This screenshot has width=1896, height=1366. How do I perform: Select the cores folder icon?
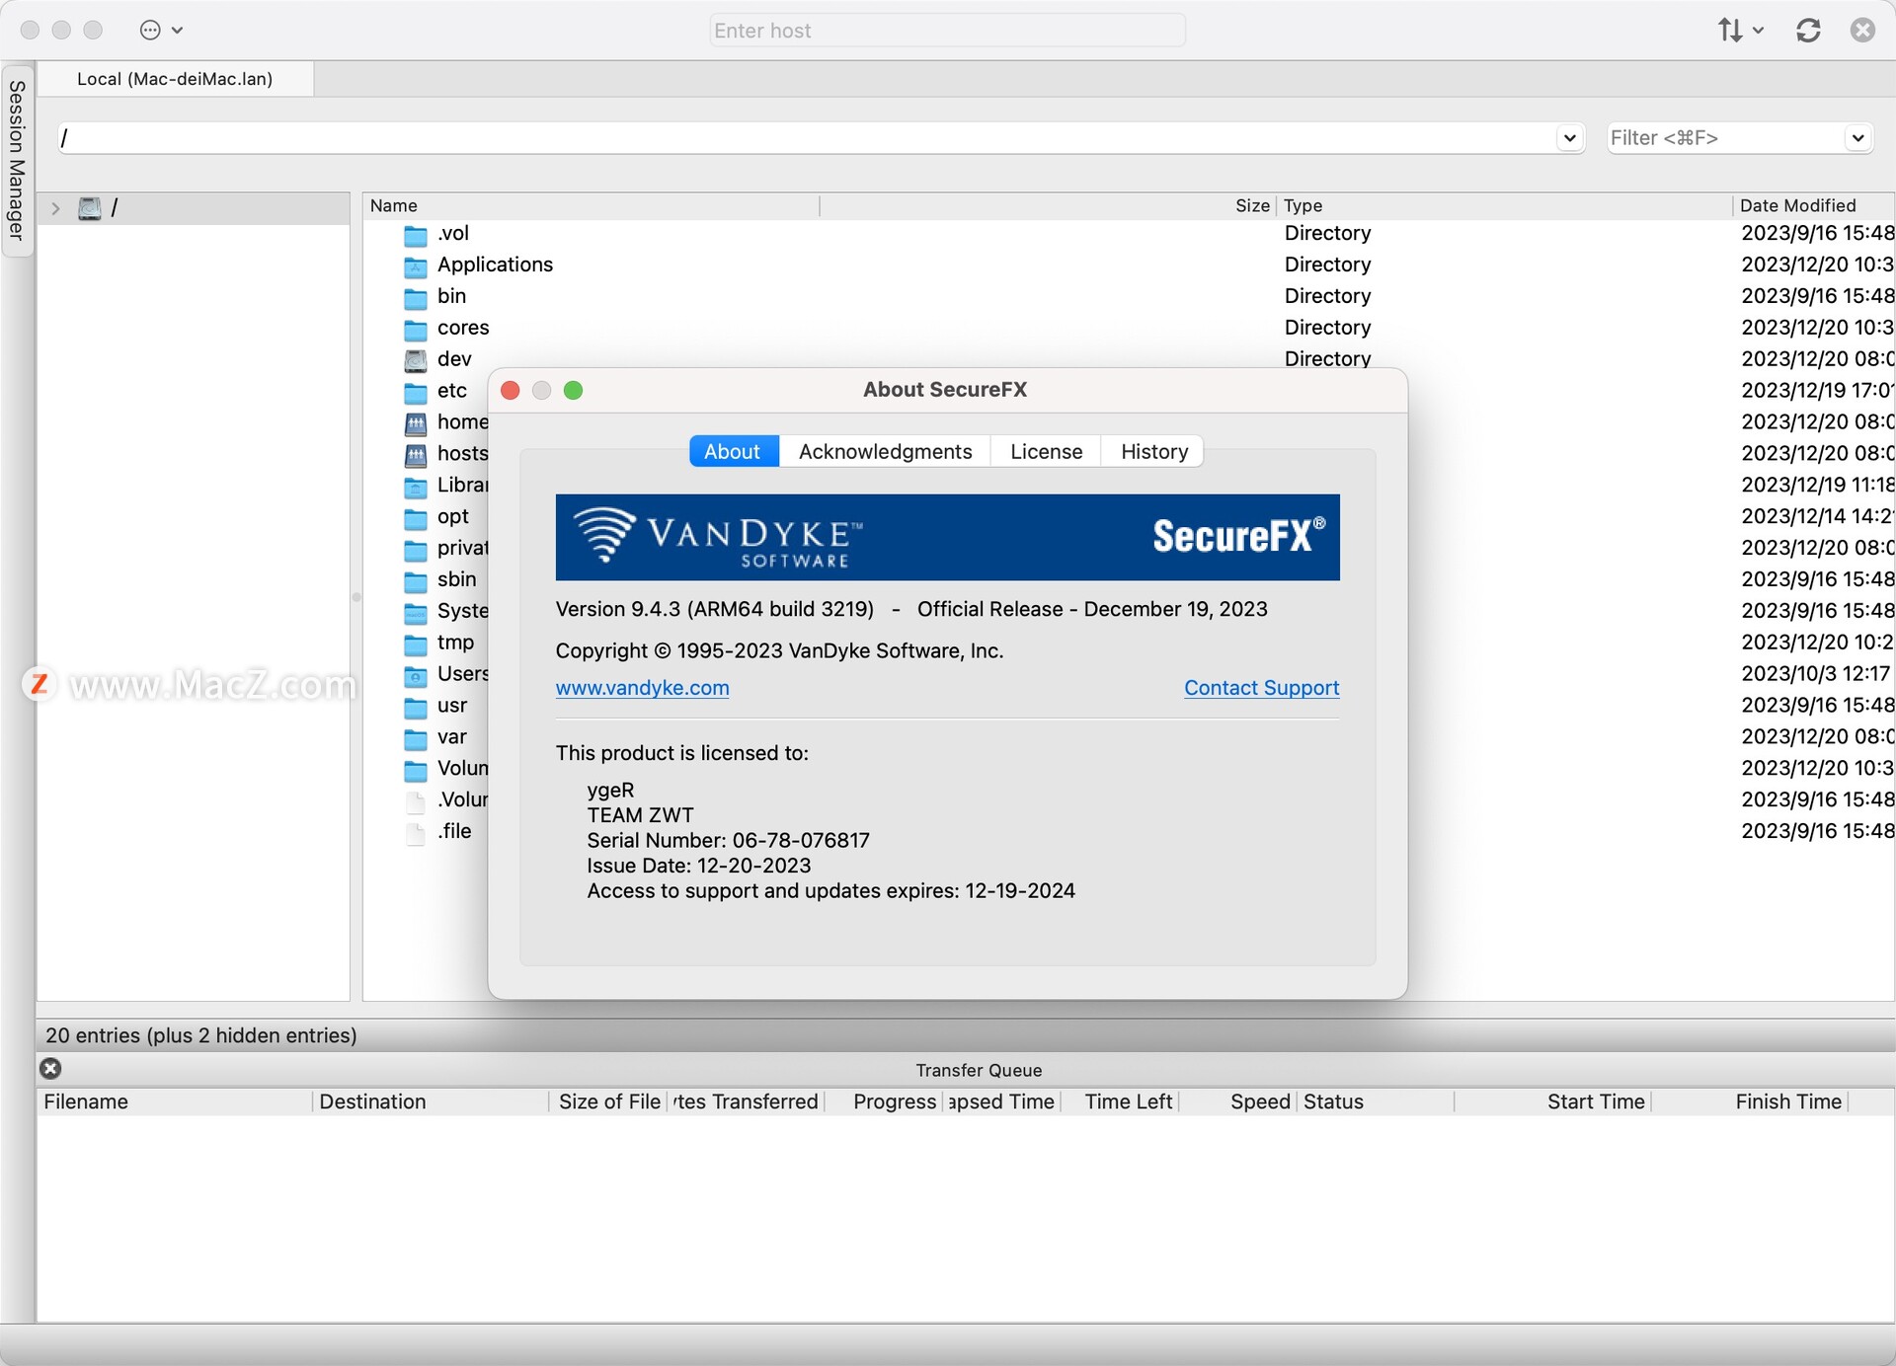pyautogui.click(x=416, y=330)
